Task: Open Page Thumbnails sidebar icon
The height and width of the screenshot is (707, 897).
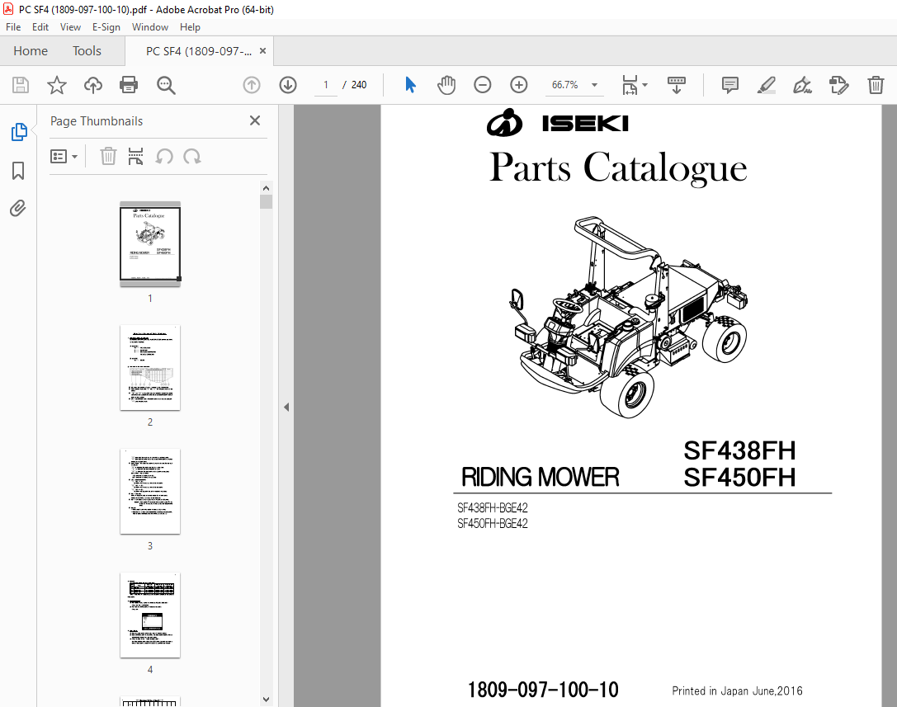Action: 18,131
